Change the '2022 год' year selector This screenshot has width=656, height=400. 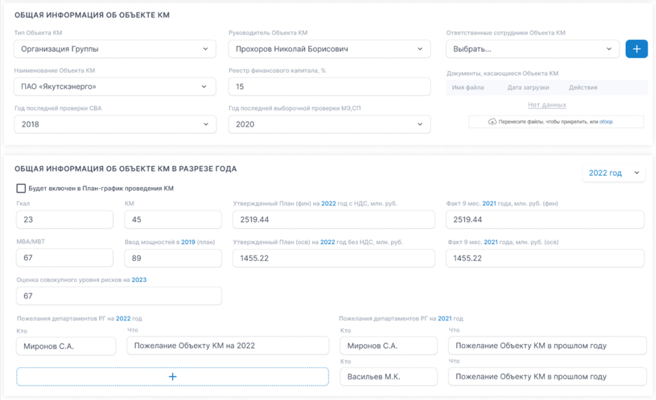pos(614,173)
